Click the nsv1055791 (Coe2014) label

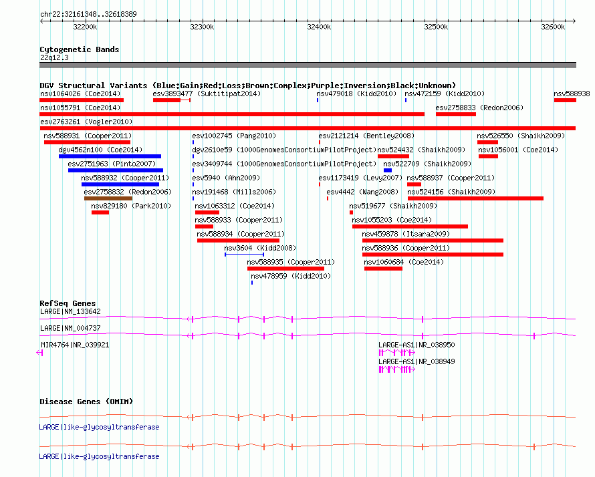(80, 108)
